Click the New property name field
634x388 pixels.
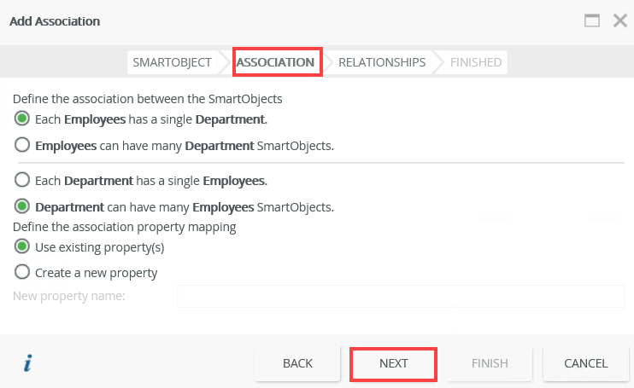click(x=400, y=296)
